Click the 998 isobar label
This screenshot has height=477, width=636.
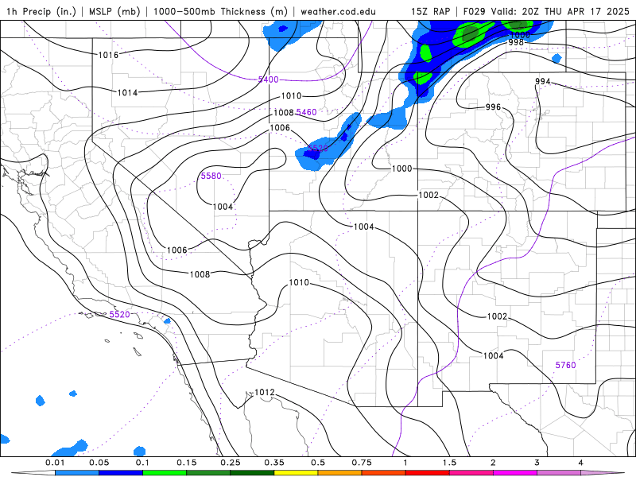[516, 42]
